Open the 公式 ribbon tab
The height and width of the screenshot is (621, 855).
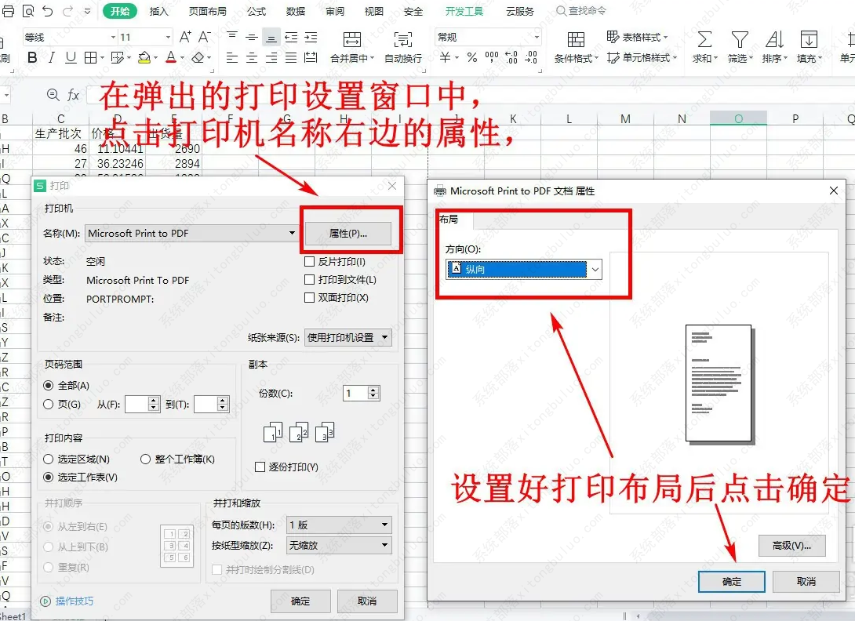256,12
